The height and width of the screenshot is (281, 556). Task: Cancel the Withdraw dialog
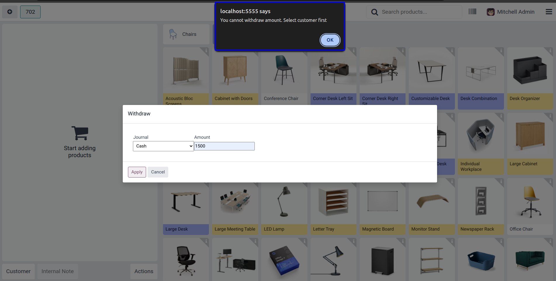(158, 172)
